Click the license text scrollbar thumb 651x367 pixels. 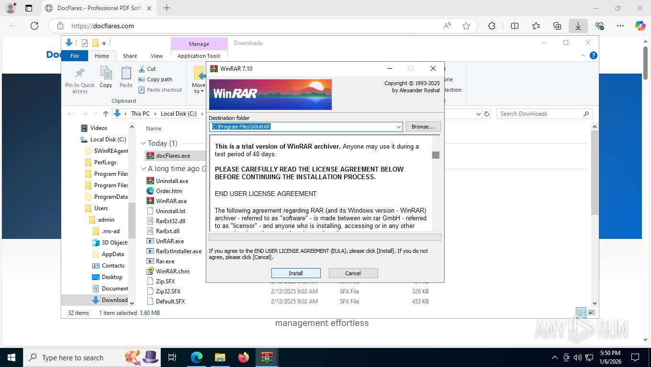coord(436,155)
